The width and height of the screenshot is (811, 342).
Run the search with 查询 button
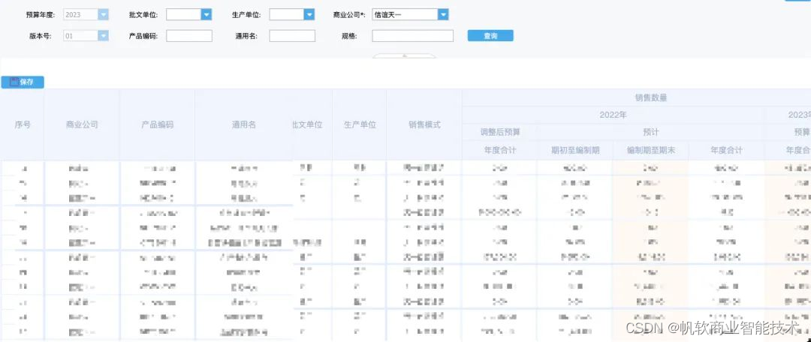[x=490, y=36]
